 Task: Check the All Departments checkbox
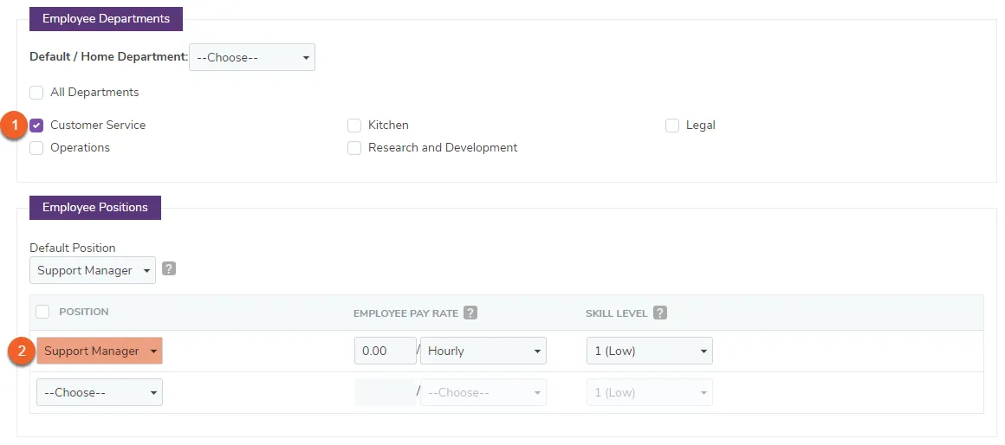point(36,93)
